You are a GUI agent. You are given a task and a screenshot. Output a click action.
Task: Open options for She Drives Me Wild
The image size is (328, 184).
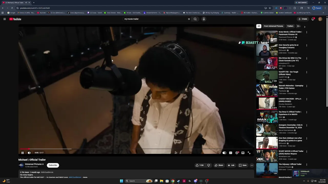pyautogui.click(x=307, y=59)
